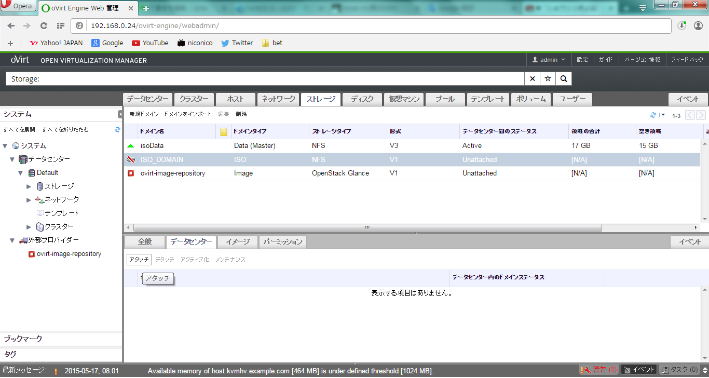Screen dimensions: 709x378
Task: Collapse データセンター tree node
Action: [12, 159]
